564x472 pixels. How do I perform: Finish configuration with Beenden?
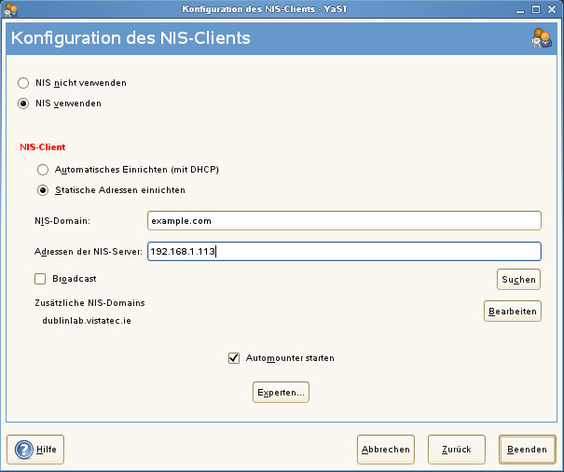527,450
